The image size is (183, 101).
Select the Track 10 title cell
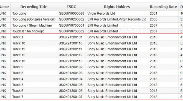(34, 43)
